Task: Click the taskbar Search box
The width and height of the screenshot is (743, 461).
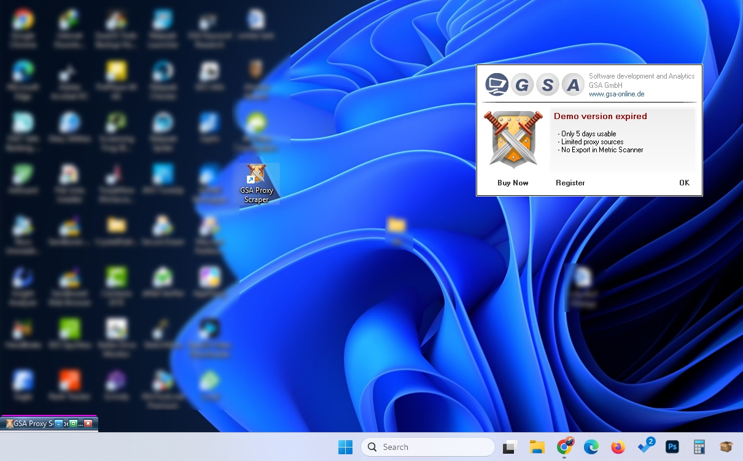Action: pos(427,447)
